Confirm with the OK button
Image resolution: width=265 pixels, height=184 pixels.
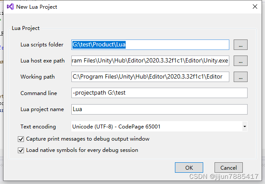pyautogui.click(x=189, y=168)
